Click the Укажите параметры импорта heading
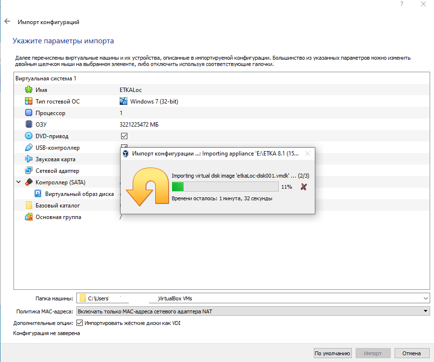 (63, 41)
